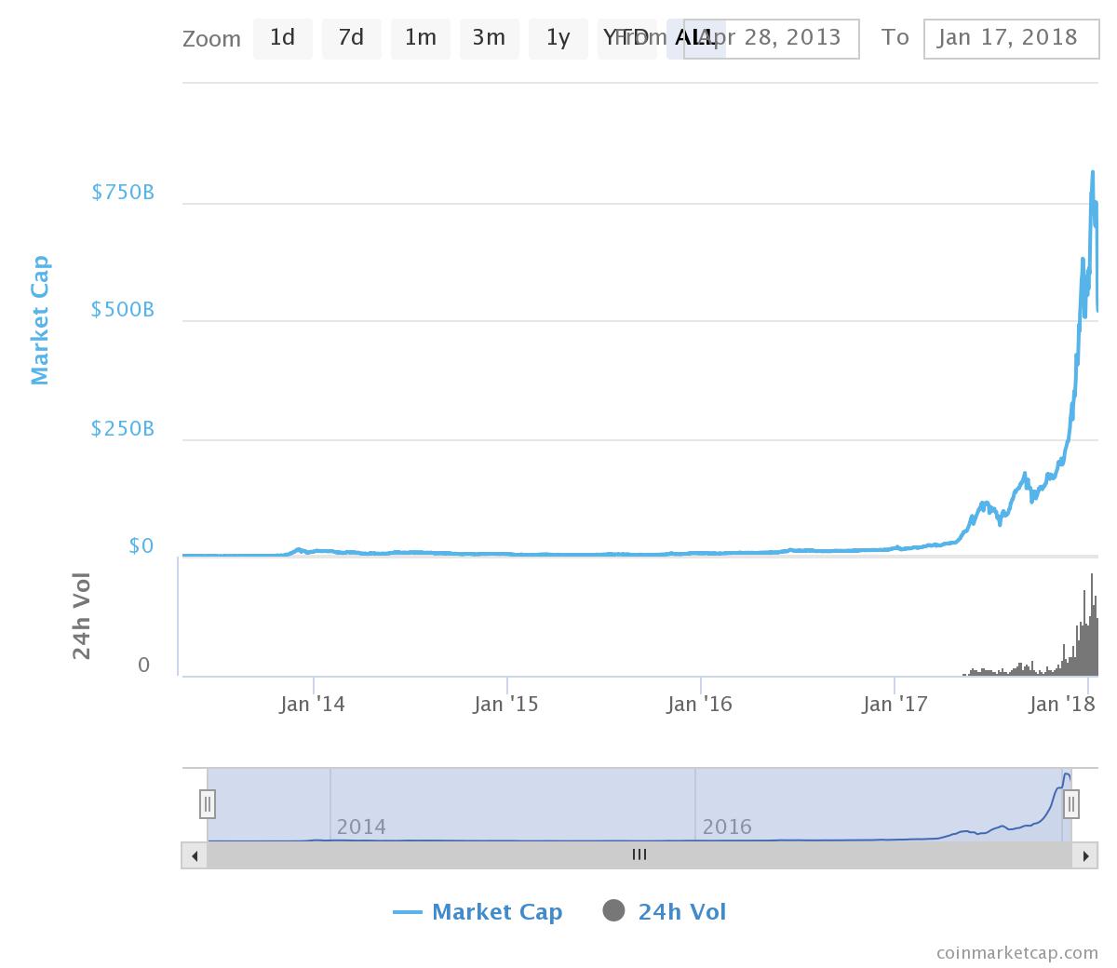
Task: Click the market cap peak on chart
Action: pyautogui.click(x=1092, y=171)
